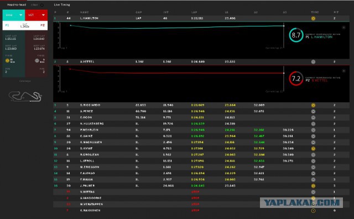Click the tyre icon in Sainz's row
This screenshot has width=354, height=219.
point(313,136)
